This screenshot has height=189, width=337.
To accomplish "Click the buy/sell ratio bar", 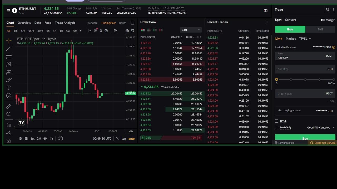I will coord(171,138).
